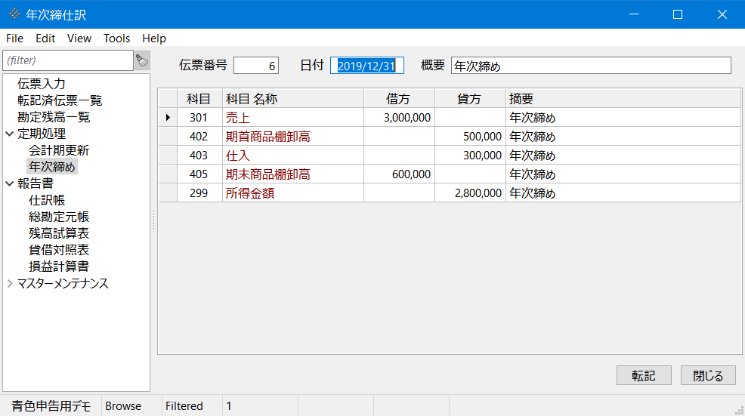Click the filter clear brush icon
This screenshot has width=745, height=416.
142,60
